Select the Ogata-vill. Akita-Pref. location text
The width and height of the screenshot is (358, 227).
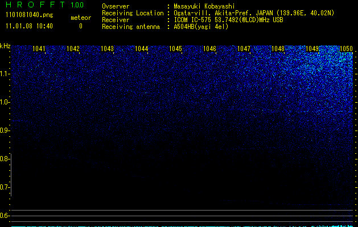click(254, 13)
